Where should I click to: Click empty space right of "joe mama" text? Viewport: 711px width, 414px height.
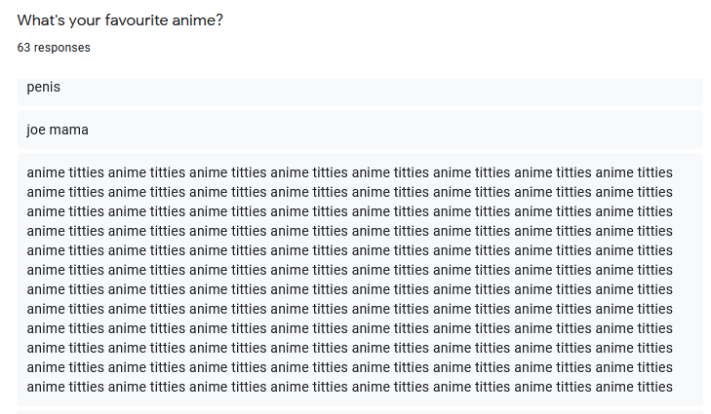click(390, 130)
